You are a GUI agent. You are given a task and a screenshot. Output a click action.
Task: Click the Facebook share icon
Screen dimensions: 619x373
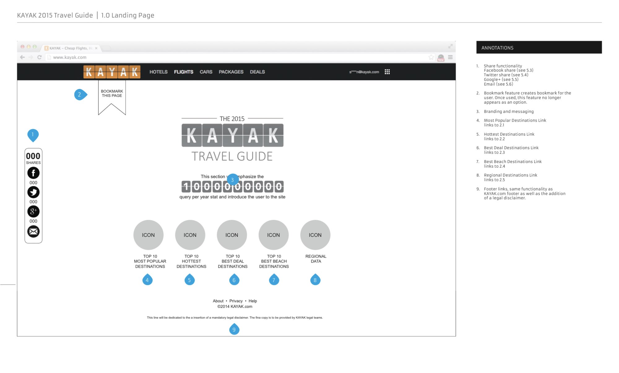click(33, 173)
